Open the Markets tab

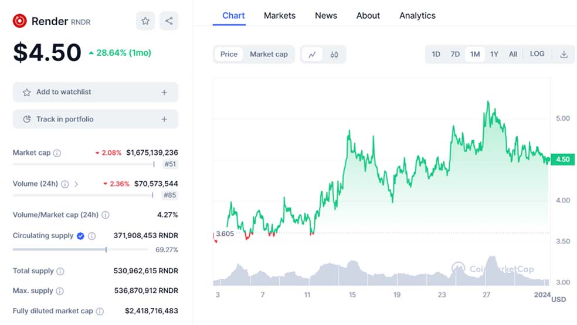tap(280, 15)
